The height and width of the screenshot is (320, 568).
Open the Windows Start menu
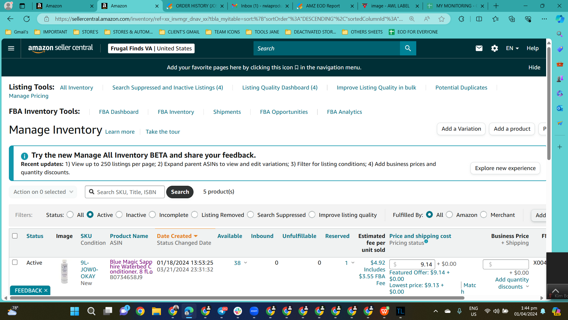tap(75, 311)
